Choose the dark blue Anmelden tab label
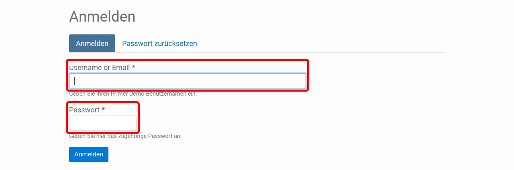This screenshot has width=514, height=170. pos(92,43)
